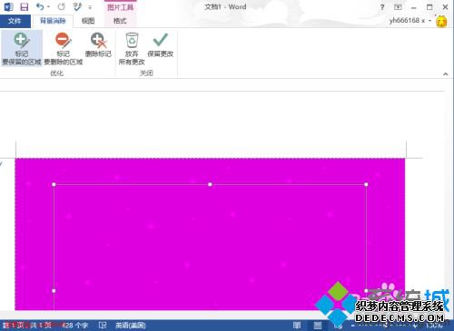Switch to the 视图 (View) tab

[x=88, y=21]
